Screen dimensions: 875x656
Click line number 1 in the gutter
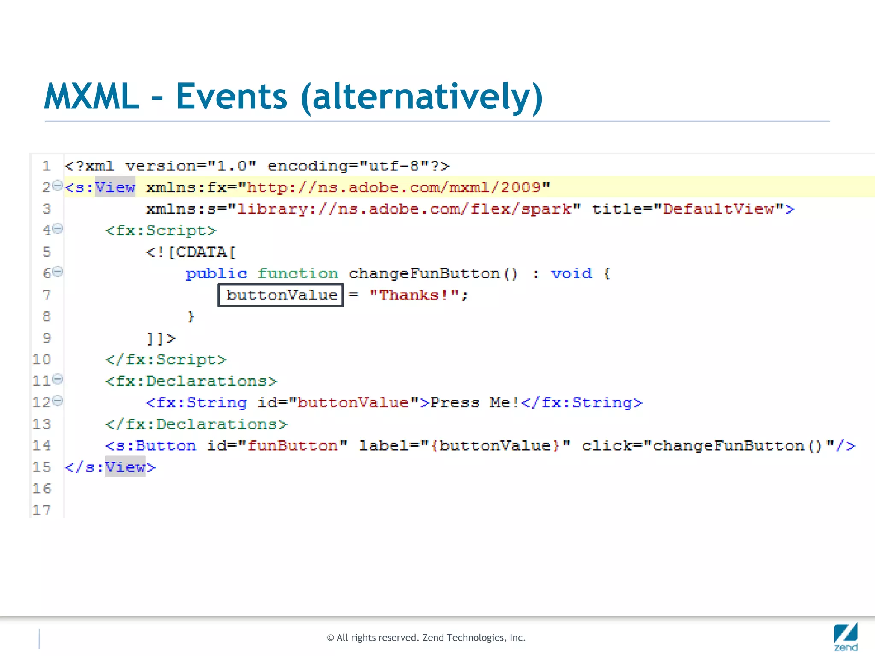[47, 166]
